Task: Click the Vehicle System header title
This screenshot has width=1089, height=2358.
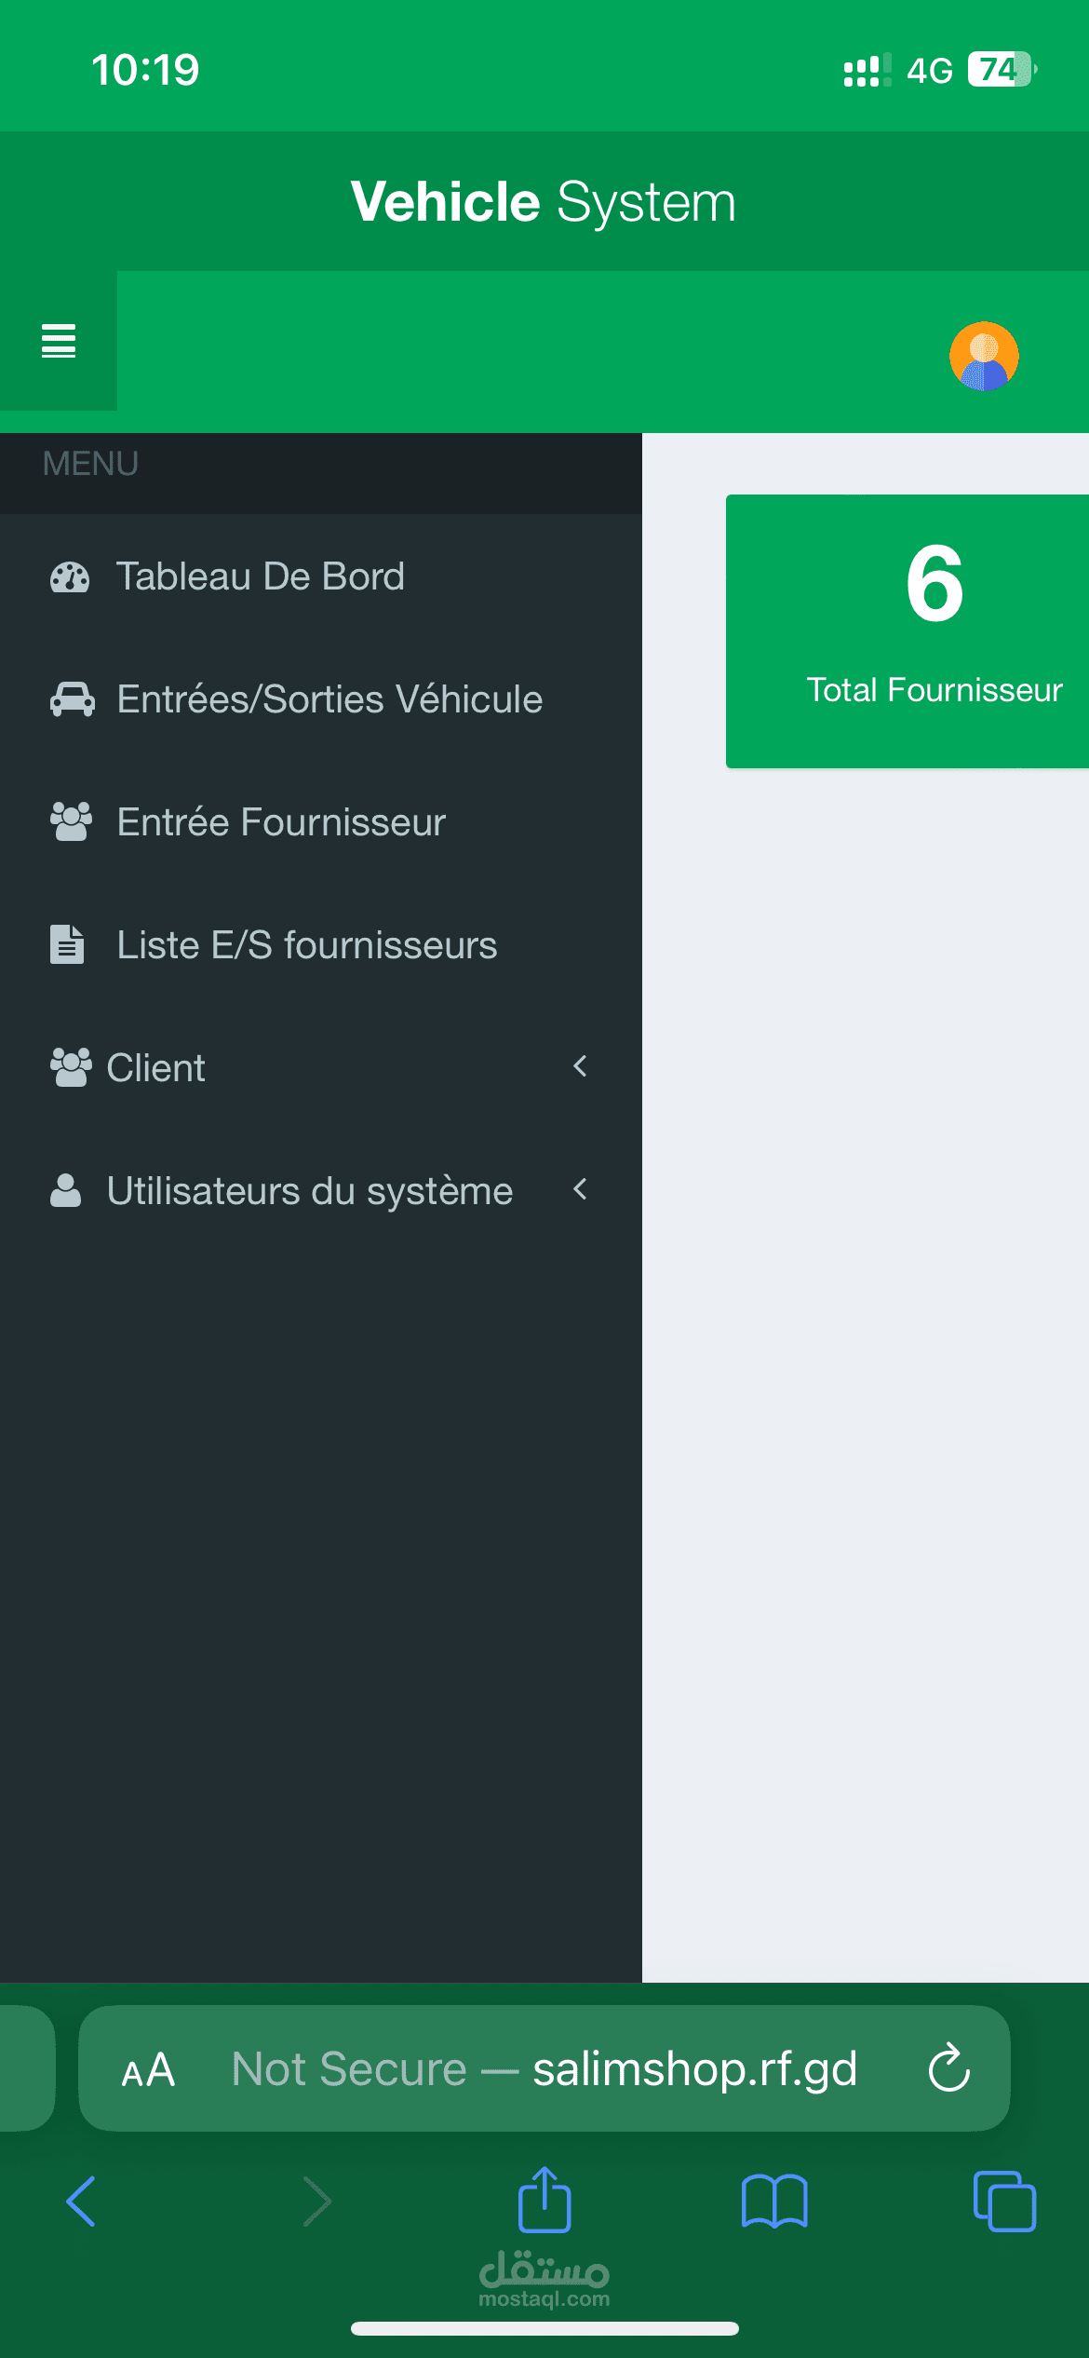Action: (x=544, y=201)
